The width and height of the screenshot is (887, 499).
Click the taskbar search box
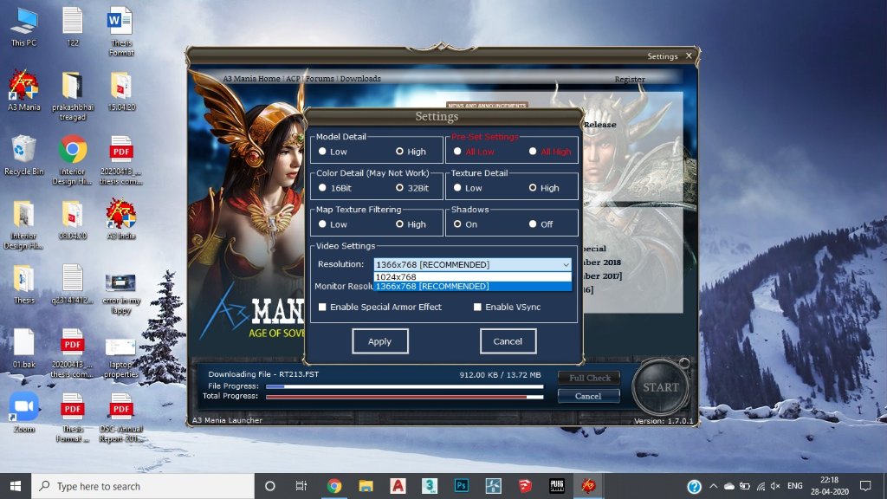(143, 486)
